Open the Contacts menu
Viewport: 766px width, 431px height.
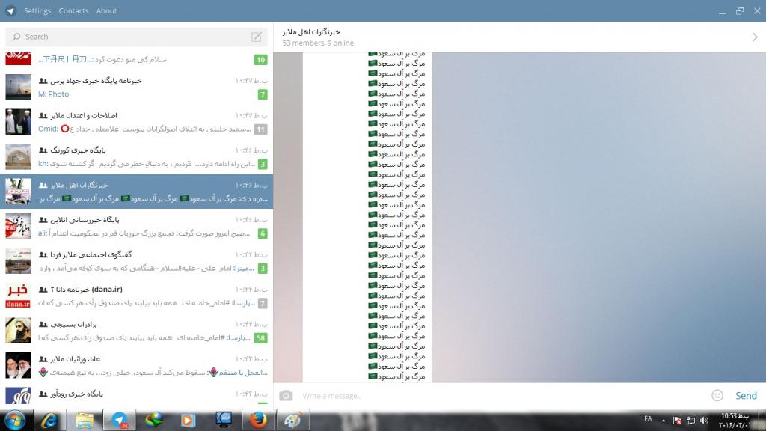pos(73,11)
